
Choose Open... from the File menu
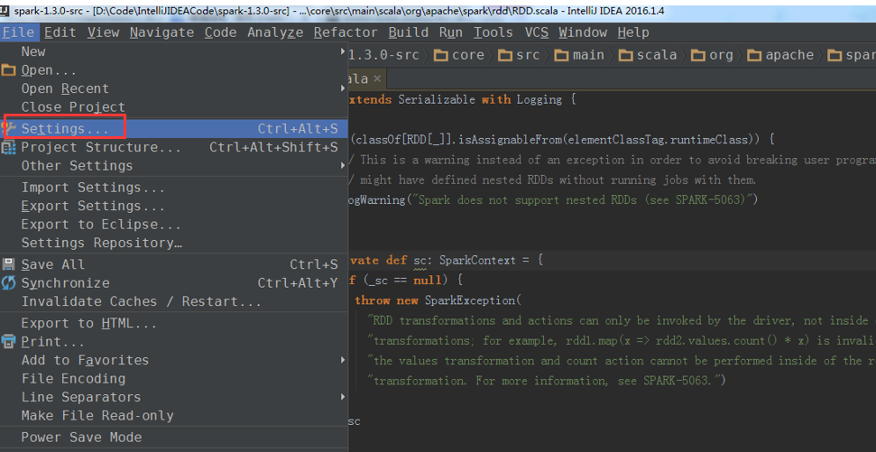(x=174, y=70)
